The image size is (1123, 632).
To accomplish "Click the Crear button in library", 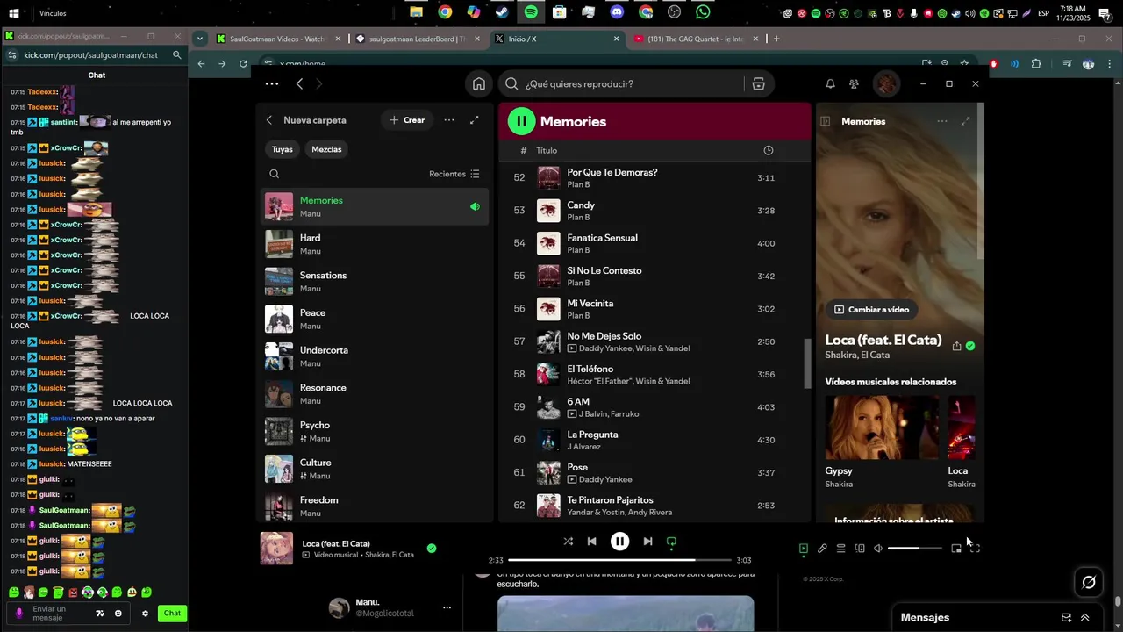I will [407, 120].
